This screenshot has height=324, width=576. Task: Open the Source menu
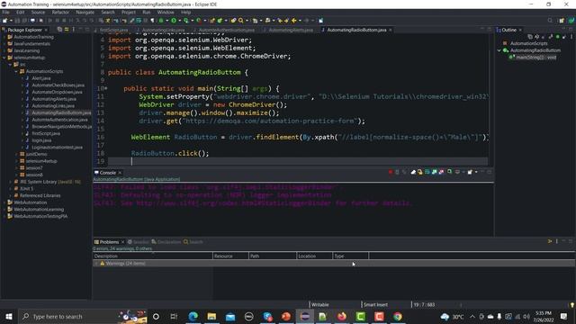pos(38,12)
